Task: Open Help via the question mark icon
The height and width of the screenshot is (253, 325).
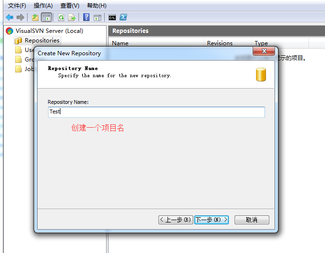Action: [x=86, y=17]
